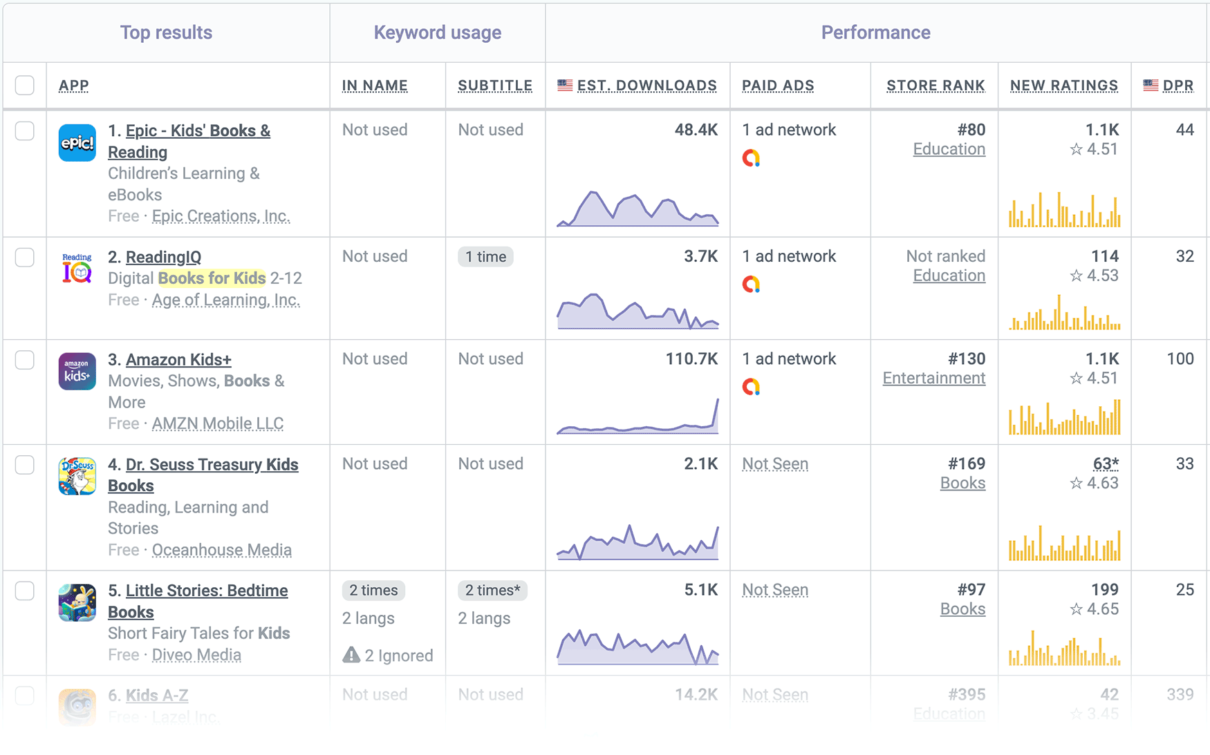Click the ad network icon in Epic row
This screenshot has height=755, width=1210.
point(751,158)
